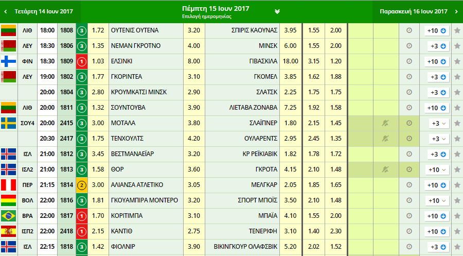Select draw odds 3.90 for ΣΟΥΝΤΟΥΒΑ match

click(x=194, y=108)
